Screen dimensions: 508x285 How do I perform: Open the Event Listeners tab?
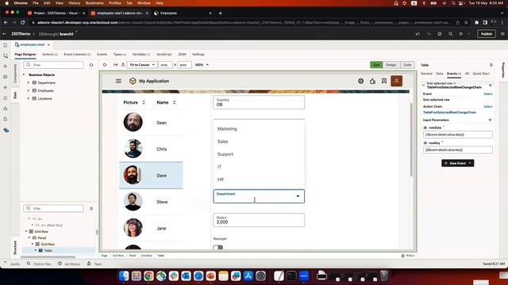pos(77,55)
